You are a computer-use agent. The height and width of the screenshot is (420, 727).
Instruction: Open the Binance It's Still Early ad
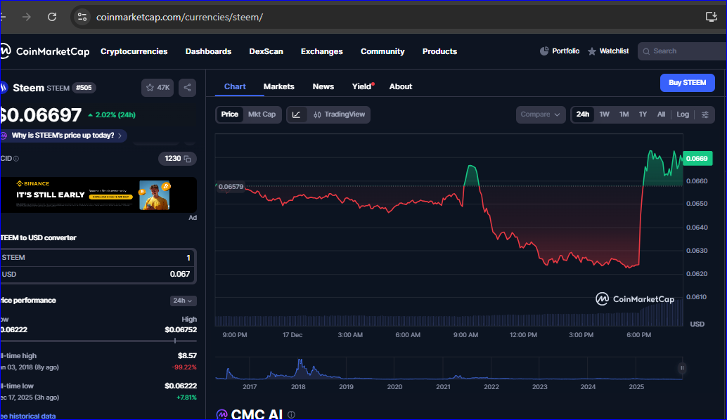tap(98, 195)
